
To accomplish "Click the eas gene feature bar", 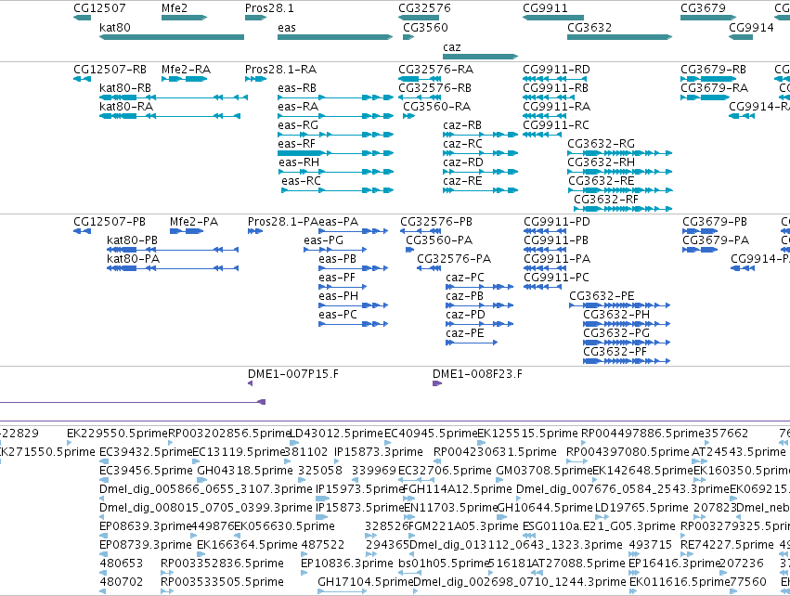I will (x=335, y=37).
